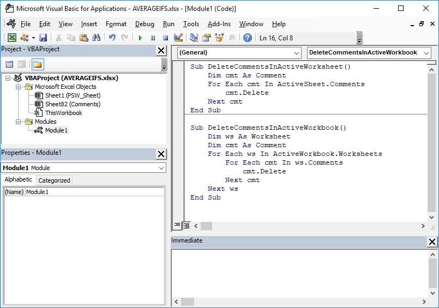Click View Code icon in Project pane

(9, 64)
